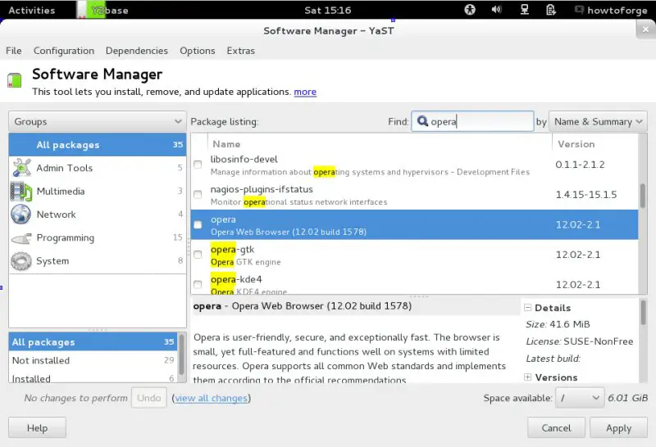
Task: Open the howtoforge user menu
Action: pos(611,10)
